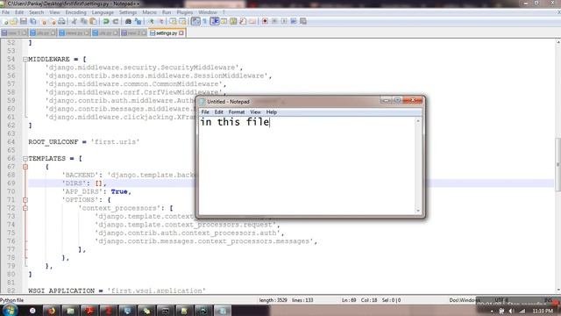Viewport: 561px width, 316px height.
Task: Switch to the settings.py tab
Action: 167,33
